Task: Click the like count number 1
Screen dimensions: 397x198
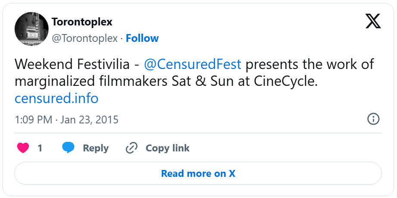Action: (x=40, y=148)
